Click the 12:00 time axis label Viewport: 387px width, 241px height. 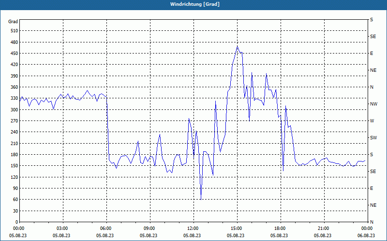point(192,228)
